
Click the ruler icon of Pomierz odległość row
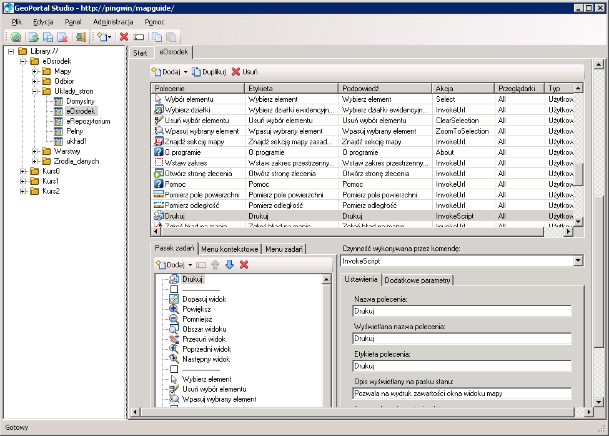point(159,206)
